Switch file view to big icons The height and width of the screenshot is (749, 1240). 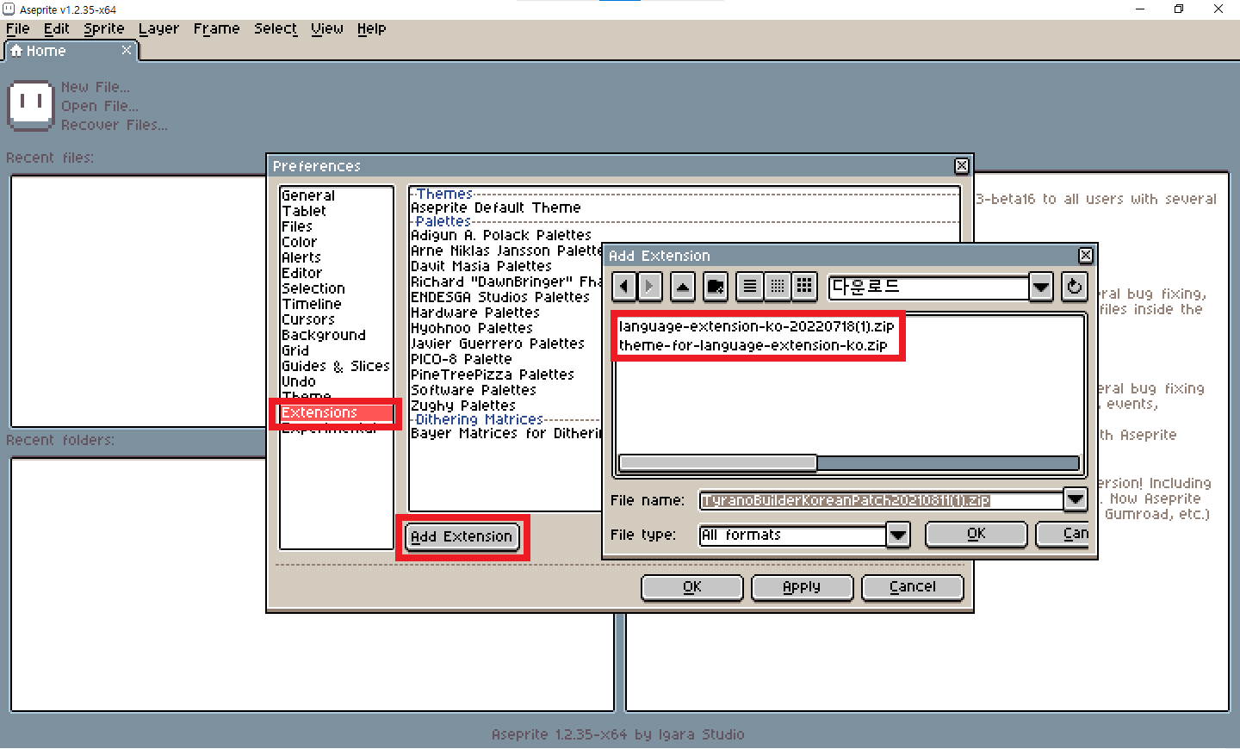[x=804, y=287]
